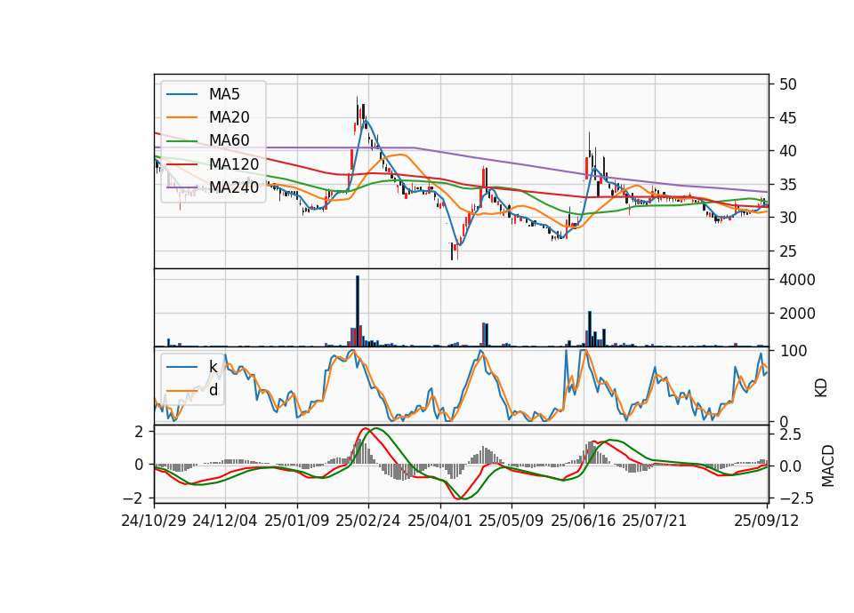Screen dimensions: 854x613
Task: Click the volume axis value 4000
Action: click(797, 280)
